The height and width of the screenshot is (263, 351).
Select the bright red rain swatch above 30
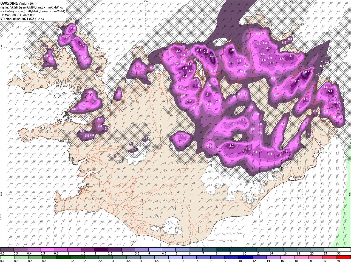point(344,257)
